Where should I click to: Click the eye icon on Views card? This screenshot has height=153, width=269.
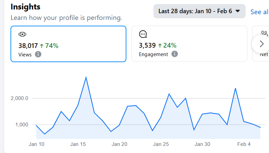(x=22, y=34)
